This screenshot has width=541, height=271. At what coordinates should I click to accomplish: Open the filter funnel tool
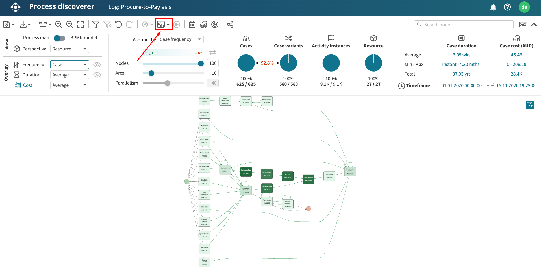(96, 25)
